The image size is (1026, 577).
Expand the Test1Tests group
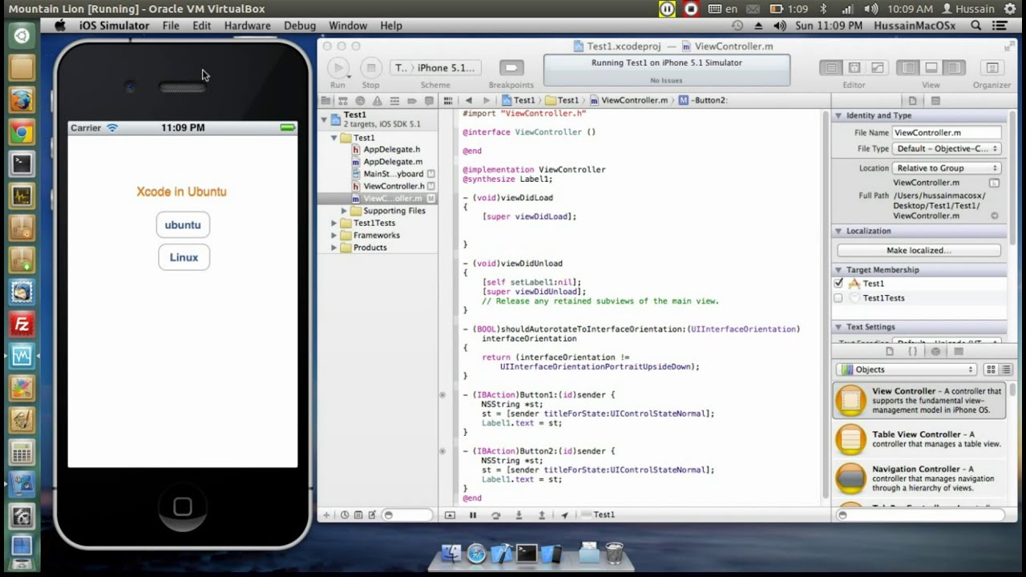point(334,224)
